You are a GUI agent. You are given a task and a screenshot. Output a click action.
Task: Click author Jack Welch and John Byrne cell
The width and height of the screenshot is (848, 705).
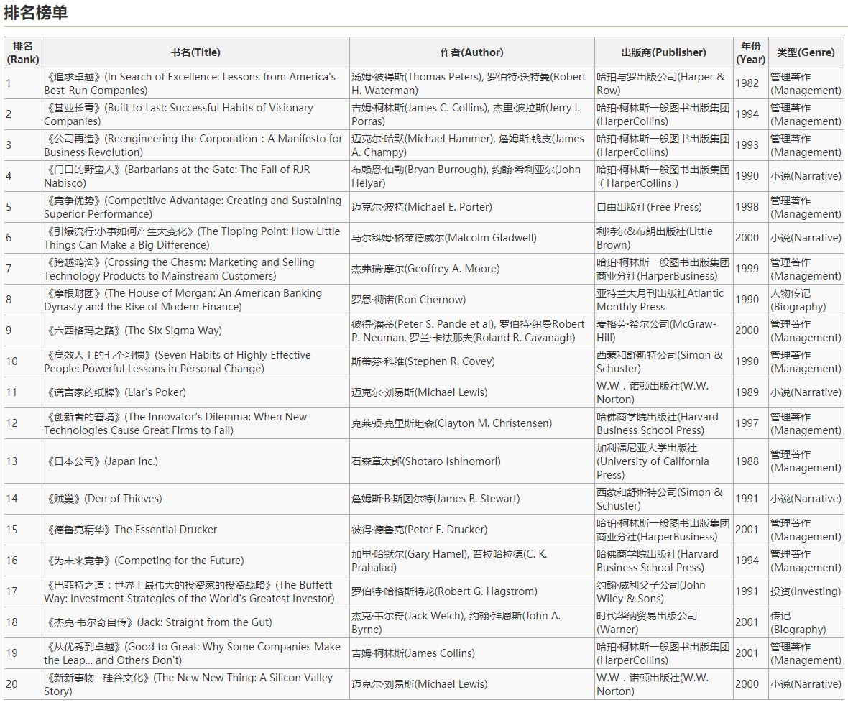[471, 622]
